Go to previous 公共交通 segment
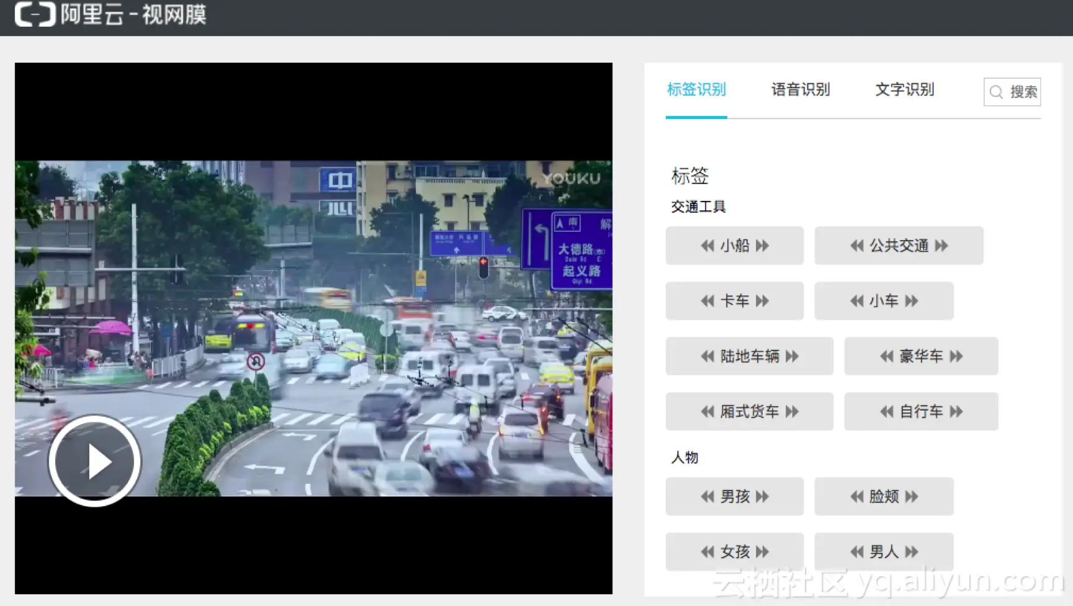Image resolution: width=1073 pixels, height=606 pixels. click(x=857, y=246)
